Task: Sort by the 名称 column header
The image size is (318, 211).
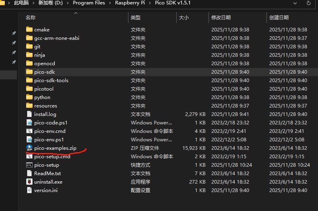Action: pos(31,18)
